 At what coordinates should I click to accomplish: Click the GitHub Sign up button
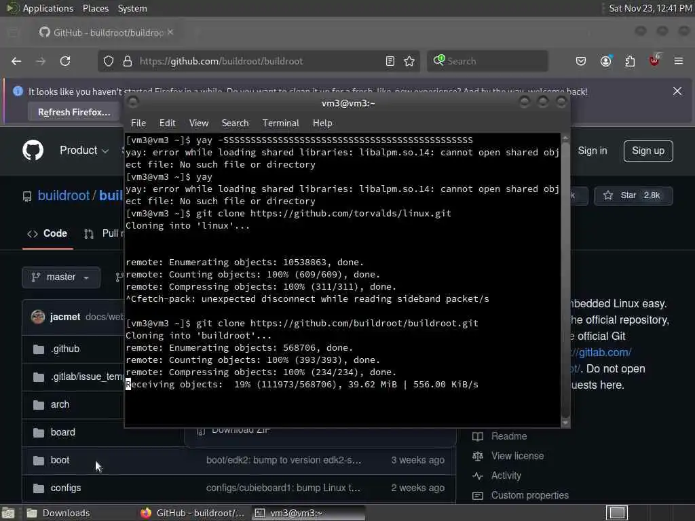point(648,151)
